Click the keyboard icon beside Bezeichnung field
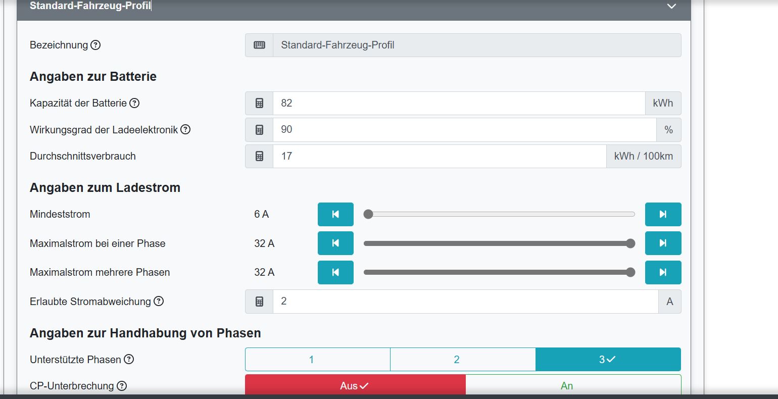The height and width of the screenshot is (399, 778). [x=259, y=45]
